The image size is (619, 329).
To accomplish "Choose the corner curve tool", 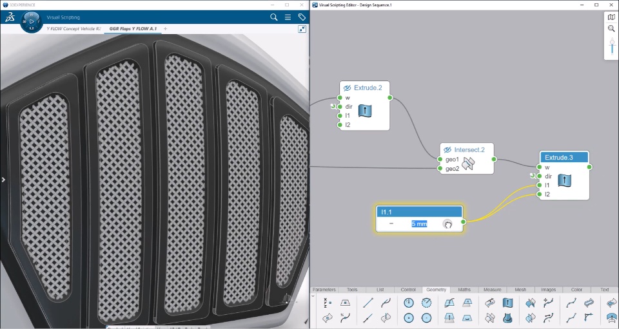I will 589,317.
